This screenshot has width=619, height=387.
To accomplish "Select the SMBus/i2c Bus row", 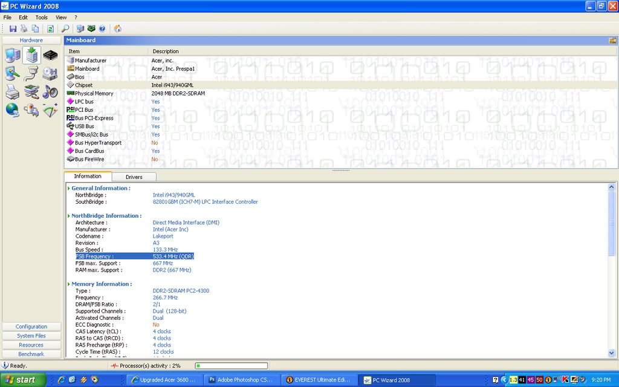I will tap(341, 135).
